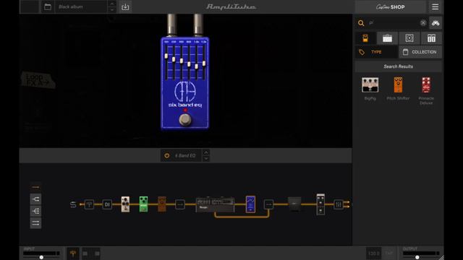463x260 pixels.
Task: Select the single-path routing icon
Action: coord(35,187)
